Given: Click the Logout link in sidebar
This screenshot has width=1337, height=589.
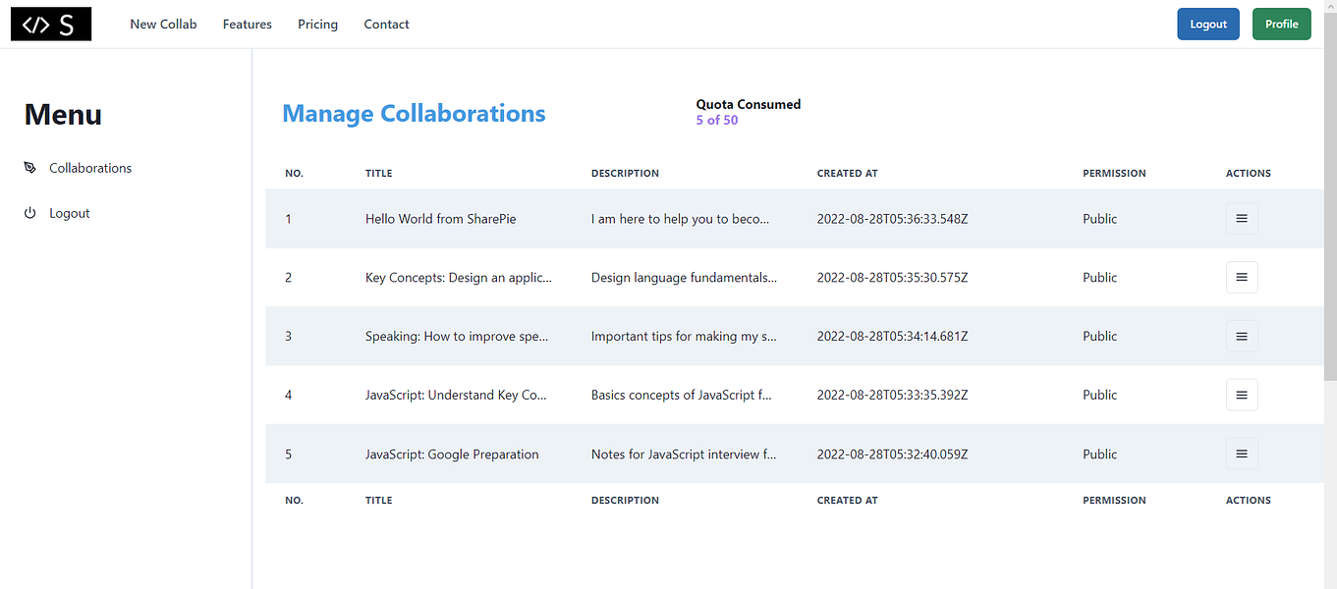Looking at the screenshot, I should click(x=70, y=213).
